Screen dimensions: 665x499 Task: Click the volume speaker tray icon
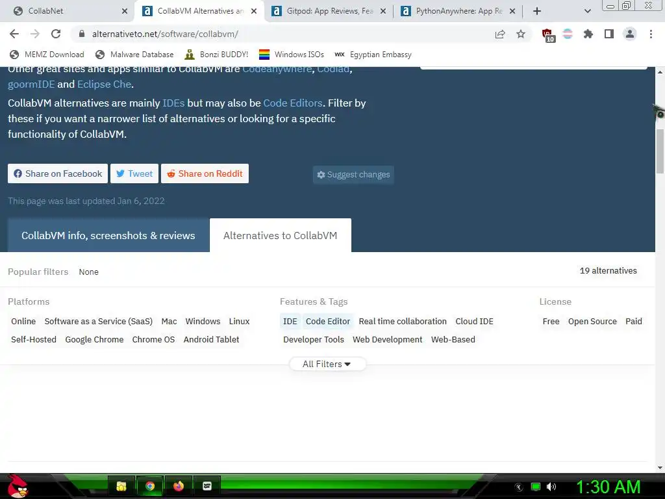(x=551, y=487)
